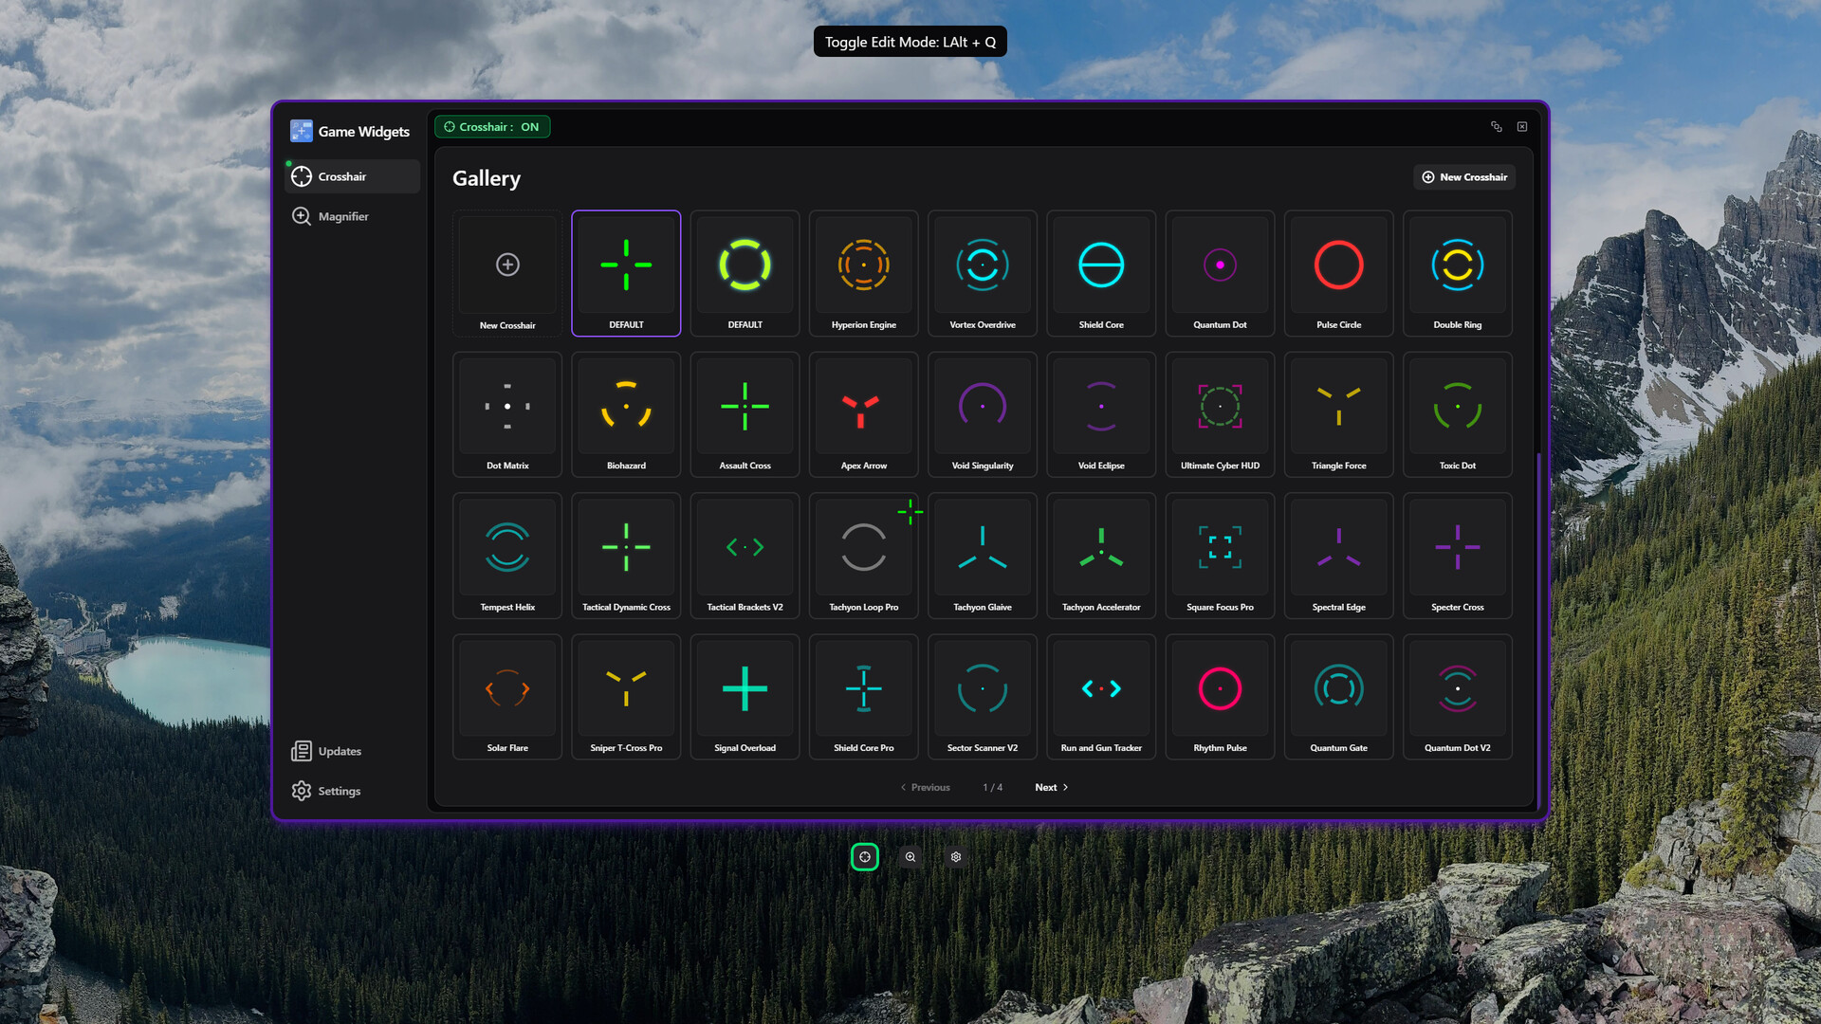Image resolution: width=1821 pixels, height=1024 pixels.
Task: Choose the Specter Cross crosshair
Action: coord(1458,556)
